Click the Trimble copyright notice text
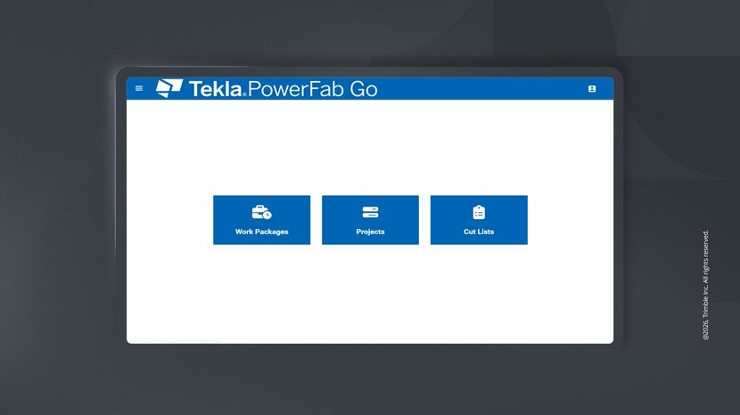The width and height of the screenshot is (740, 415). pyautogui.click(x=706, y=285)
